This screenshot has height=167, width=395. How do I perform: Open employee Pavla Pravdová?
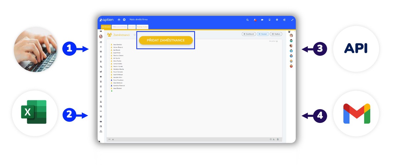point(118,80)
